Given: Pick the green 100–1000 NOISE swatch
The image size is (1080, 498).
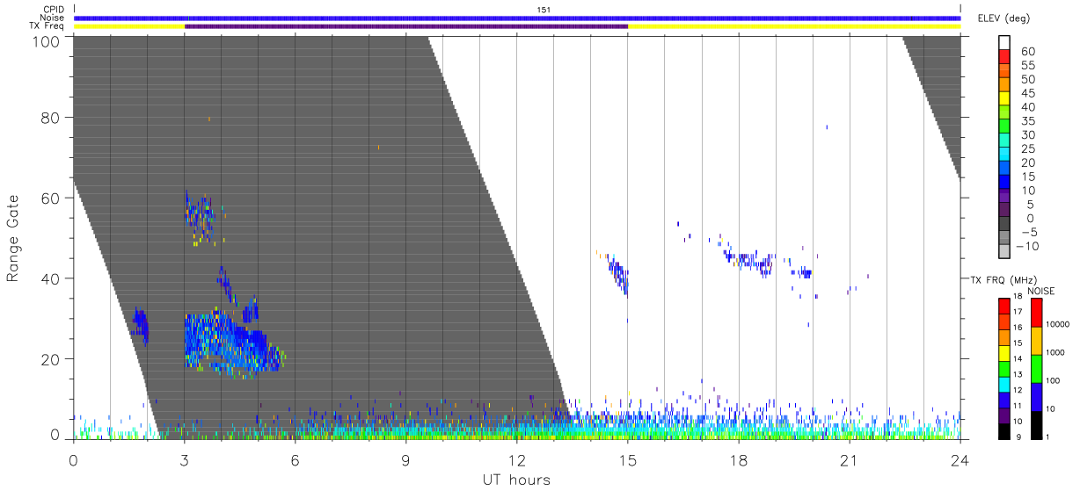Looking at the screenshot, I should tap(1036, 369).
